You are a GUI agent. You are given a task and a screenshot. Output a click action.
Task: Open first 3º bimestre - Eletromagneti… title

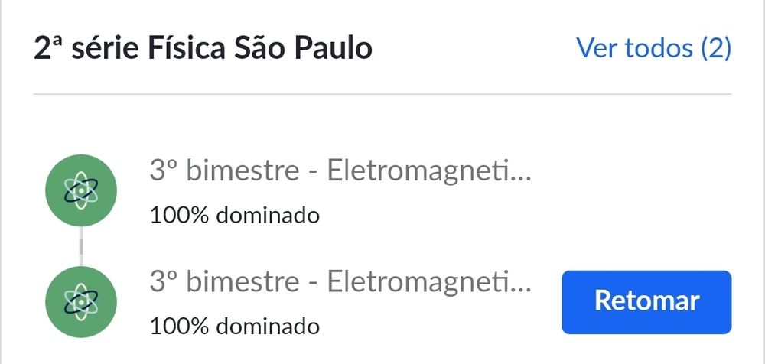(x=340, y=172)
